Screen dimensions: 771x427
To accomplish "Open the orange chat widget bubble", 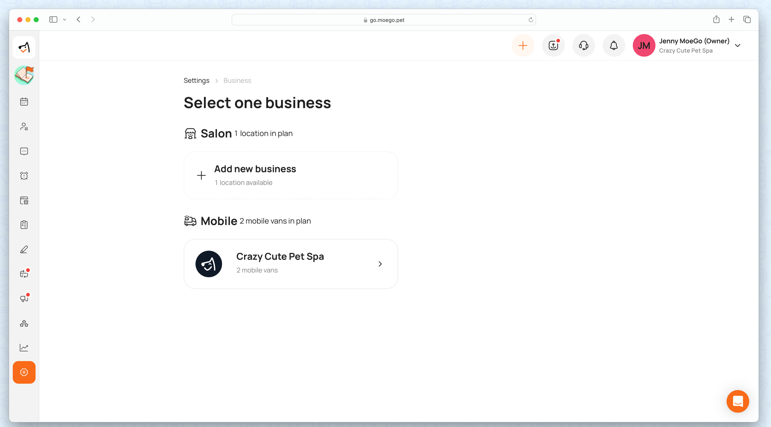I will click(x=737, y=401).
